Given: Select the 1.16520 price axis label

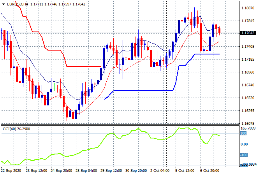Looking at the screenshot, I should click(248, 98).
